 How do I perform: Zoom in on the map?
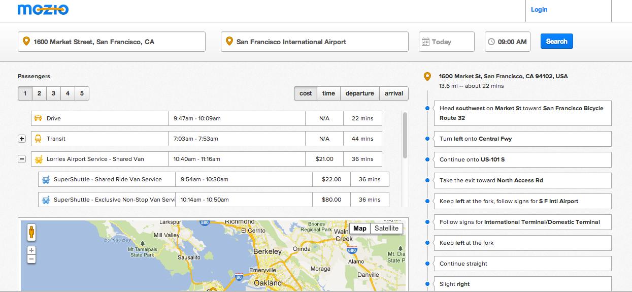[31, 250]
